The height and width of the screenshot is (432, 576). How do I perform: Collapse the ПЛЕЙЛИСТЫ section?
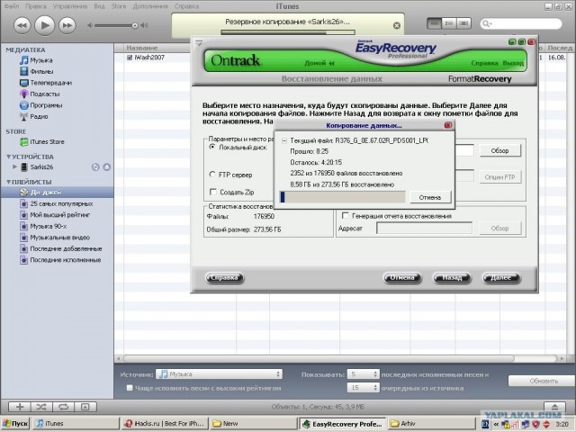8,182
